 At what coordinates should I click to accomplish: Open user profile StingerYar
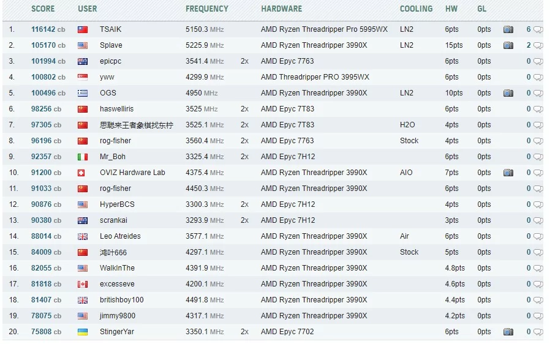pyautogui.click(x=117, y=332)
